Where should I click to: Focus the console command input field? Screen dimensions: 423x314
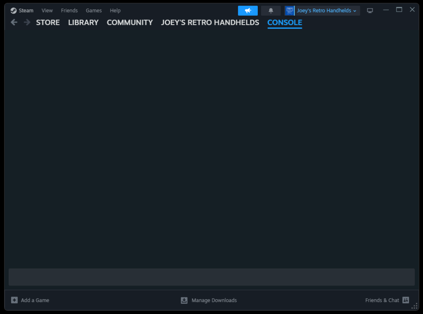[x=211, y=277]
